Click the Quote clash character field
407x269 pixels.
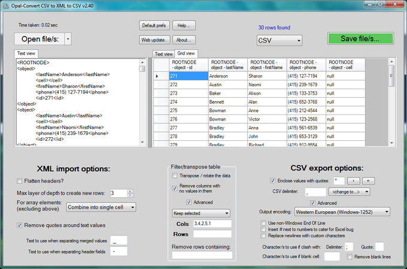[379, 247]
